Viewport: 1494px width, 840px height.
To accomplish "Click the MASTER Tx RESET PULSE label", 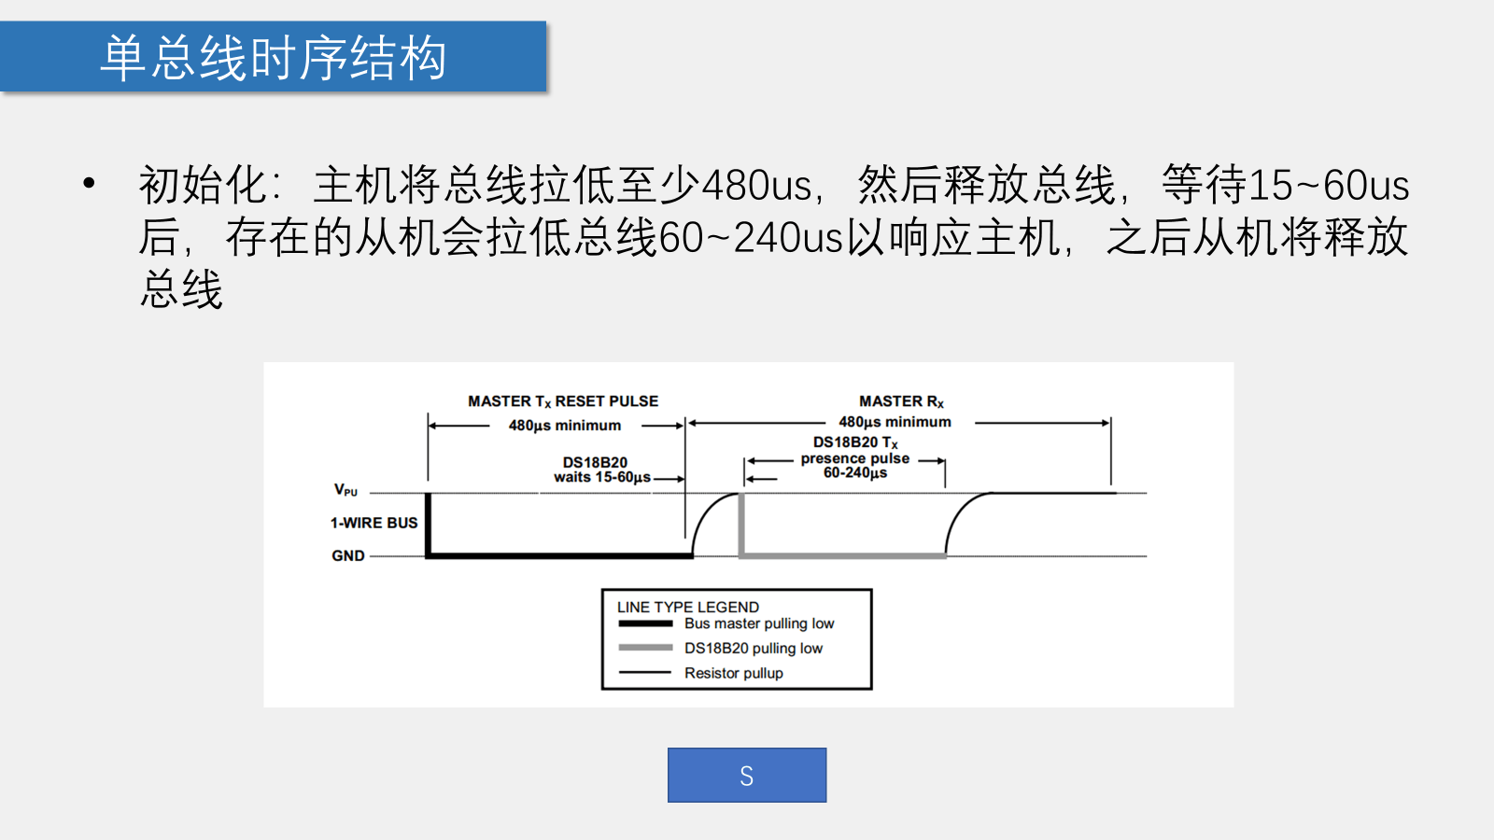I will point(563,401).
